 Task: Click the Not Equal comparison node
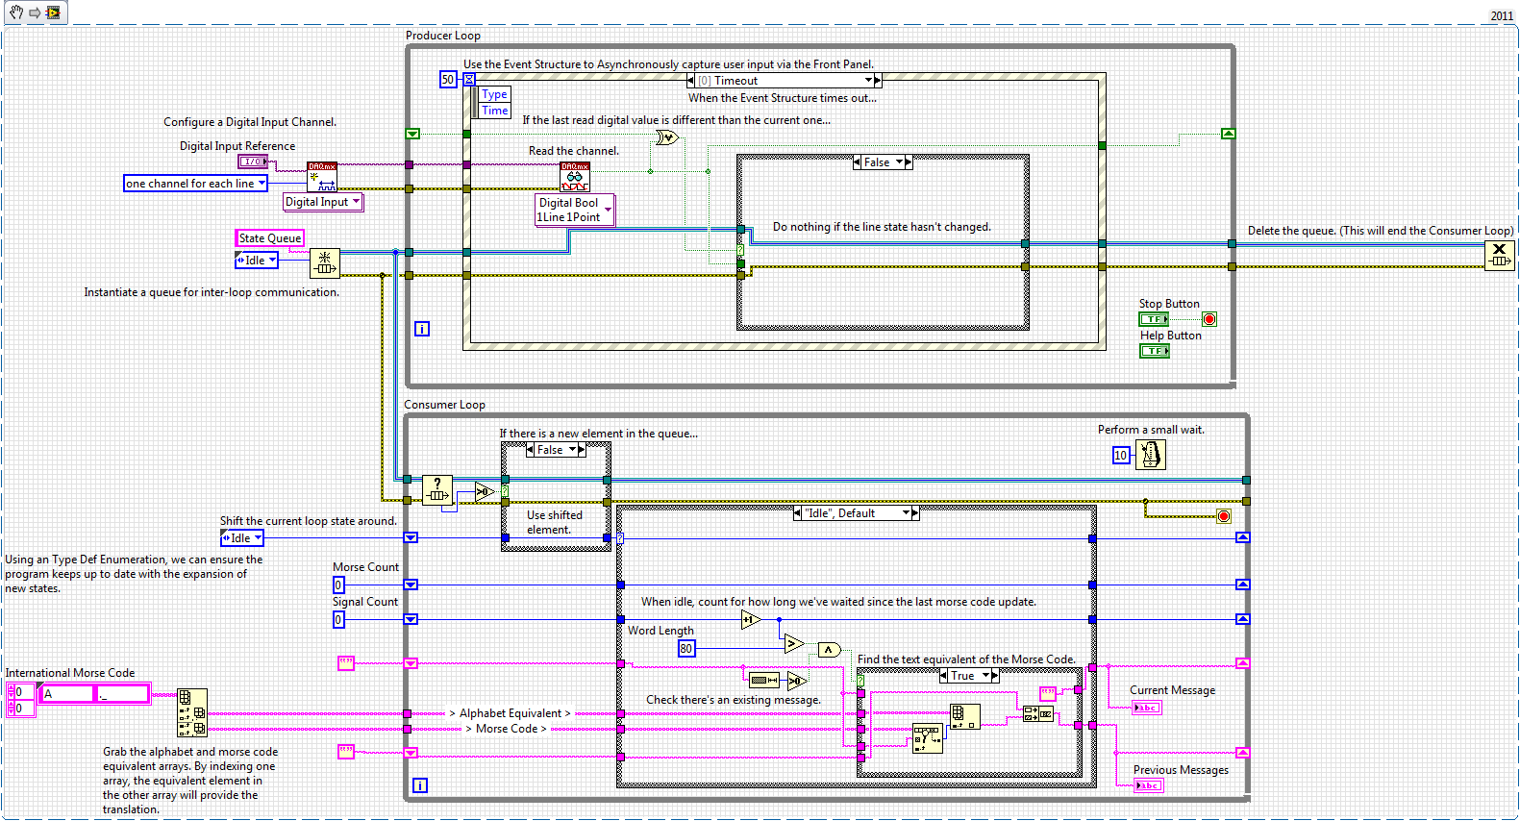tap(666, 138)
